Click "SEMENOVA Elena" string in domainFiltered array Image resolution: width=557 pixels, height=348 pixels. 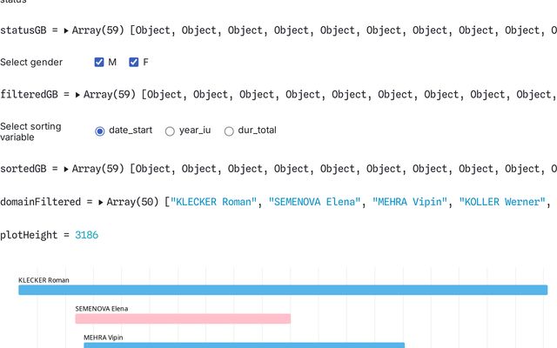[x=314, y=202]
